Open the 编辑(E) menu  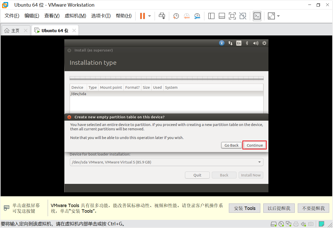32,16
